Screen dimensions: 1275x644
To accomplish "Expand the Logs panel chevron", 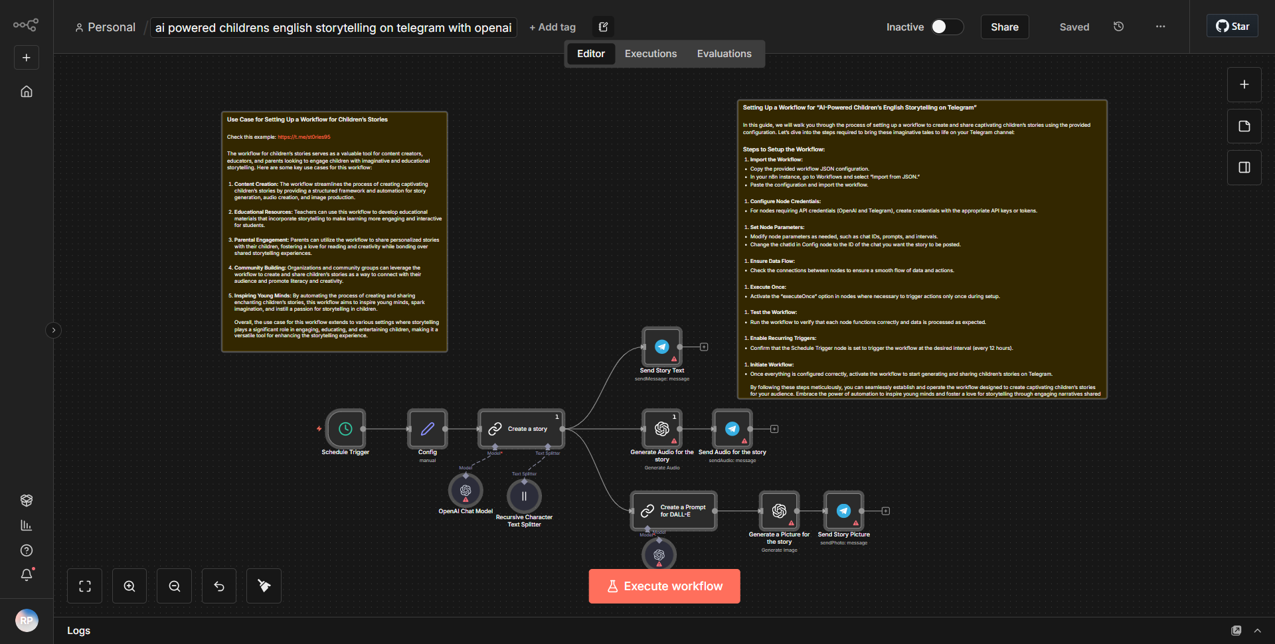I will [x=1257, y=631].
